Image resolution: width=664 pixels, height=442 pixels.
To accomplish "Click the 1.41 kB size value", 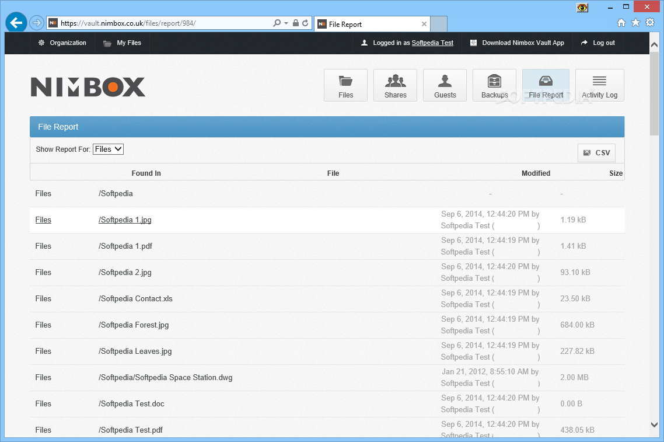I will [573, 246].
